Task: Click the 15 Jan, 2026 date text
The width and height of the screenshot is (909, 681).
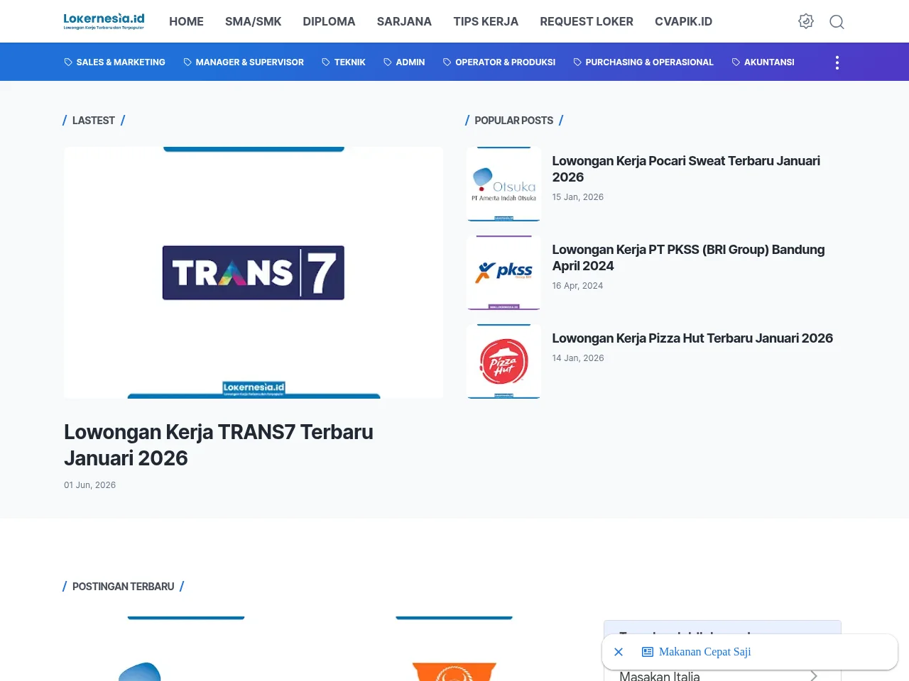Action: 578,197
